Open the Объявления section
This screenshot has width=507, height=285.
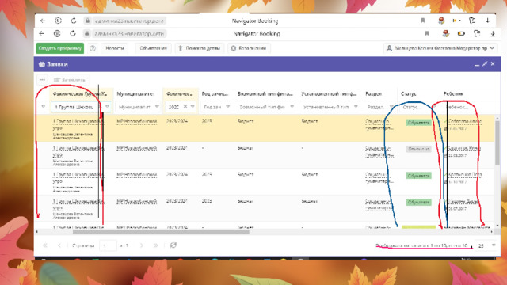[x=153, y=48]
